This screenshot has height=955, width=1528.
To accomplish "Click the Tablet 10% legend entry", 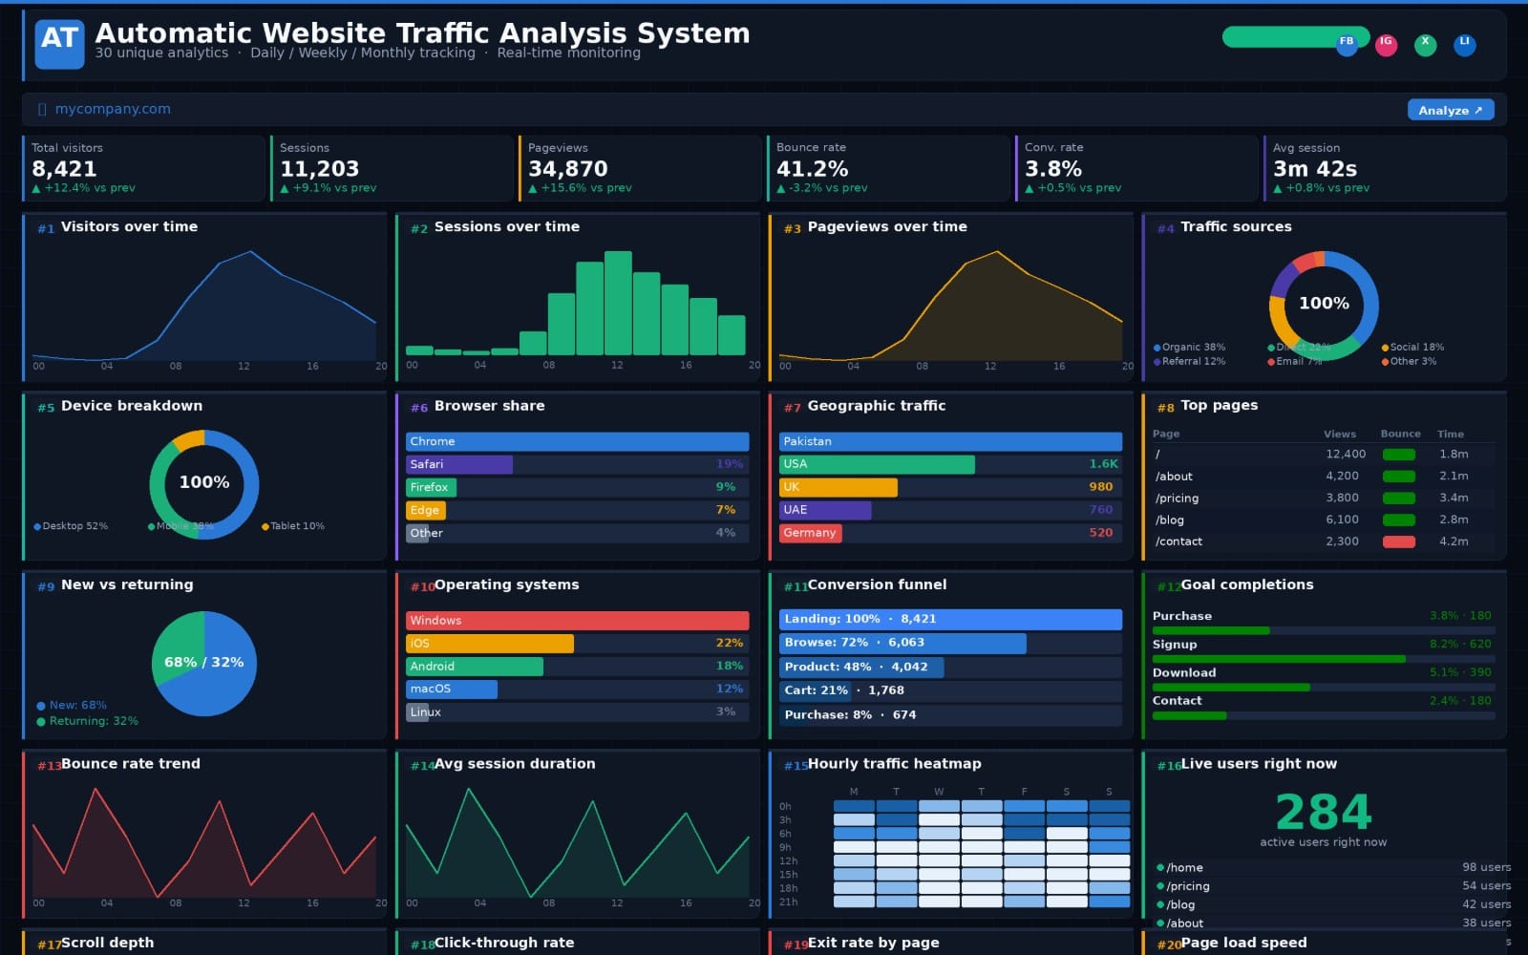I will coord(293,526).
